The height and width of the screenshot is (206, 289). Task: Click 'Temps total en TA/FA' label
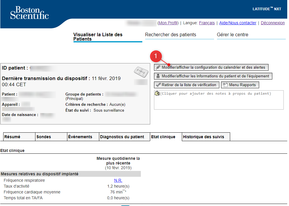tap(23, 198)
